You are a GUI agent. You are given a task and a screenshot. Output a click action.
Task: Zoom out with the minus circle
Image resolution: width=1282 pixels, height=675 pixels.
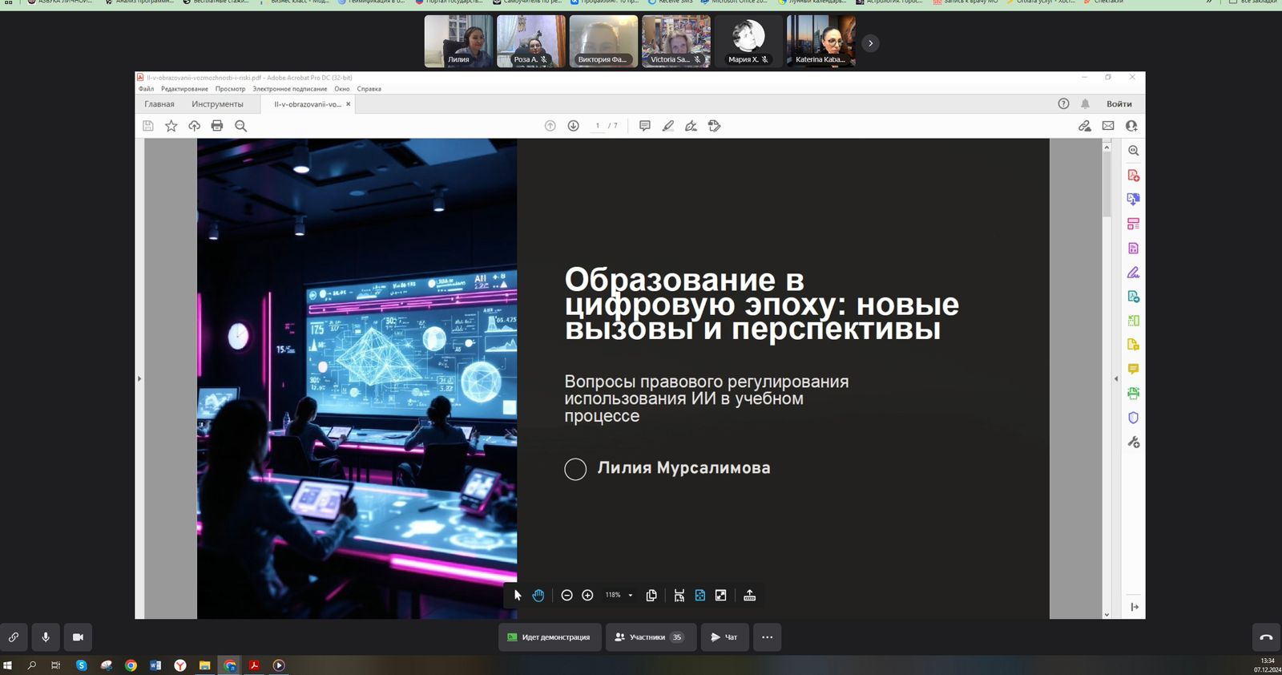pos(566,595)
